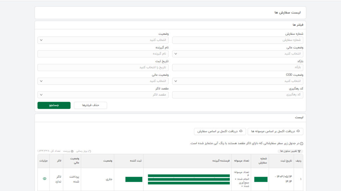Click the clear filters (حذف فیلترها) button
The width and height of the screenshot is (341, 191).
tap(90, 105)
